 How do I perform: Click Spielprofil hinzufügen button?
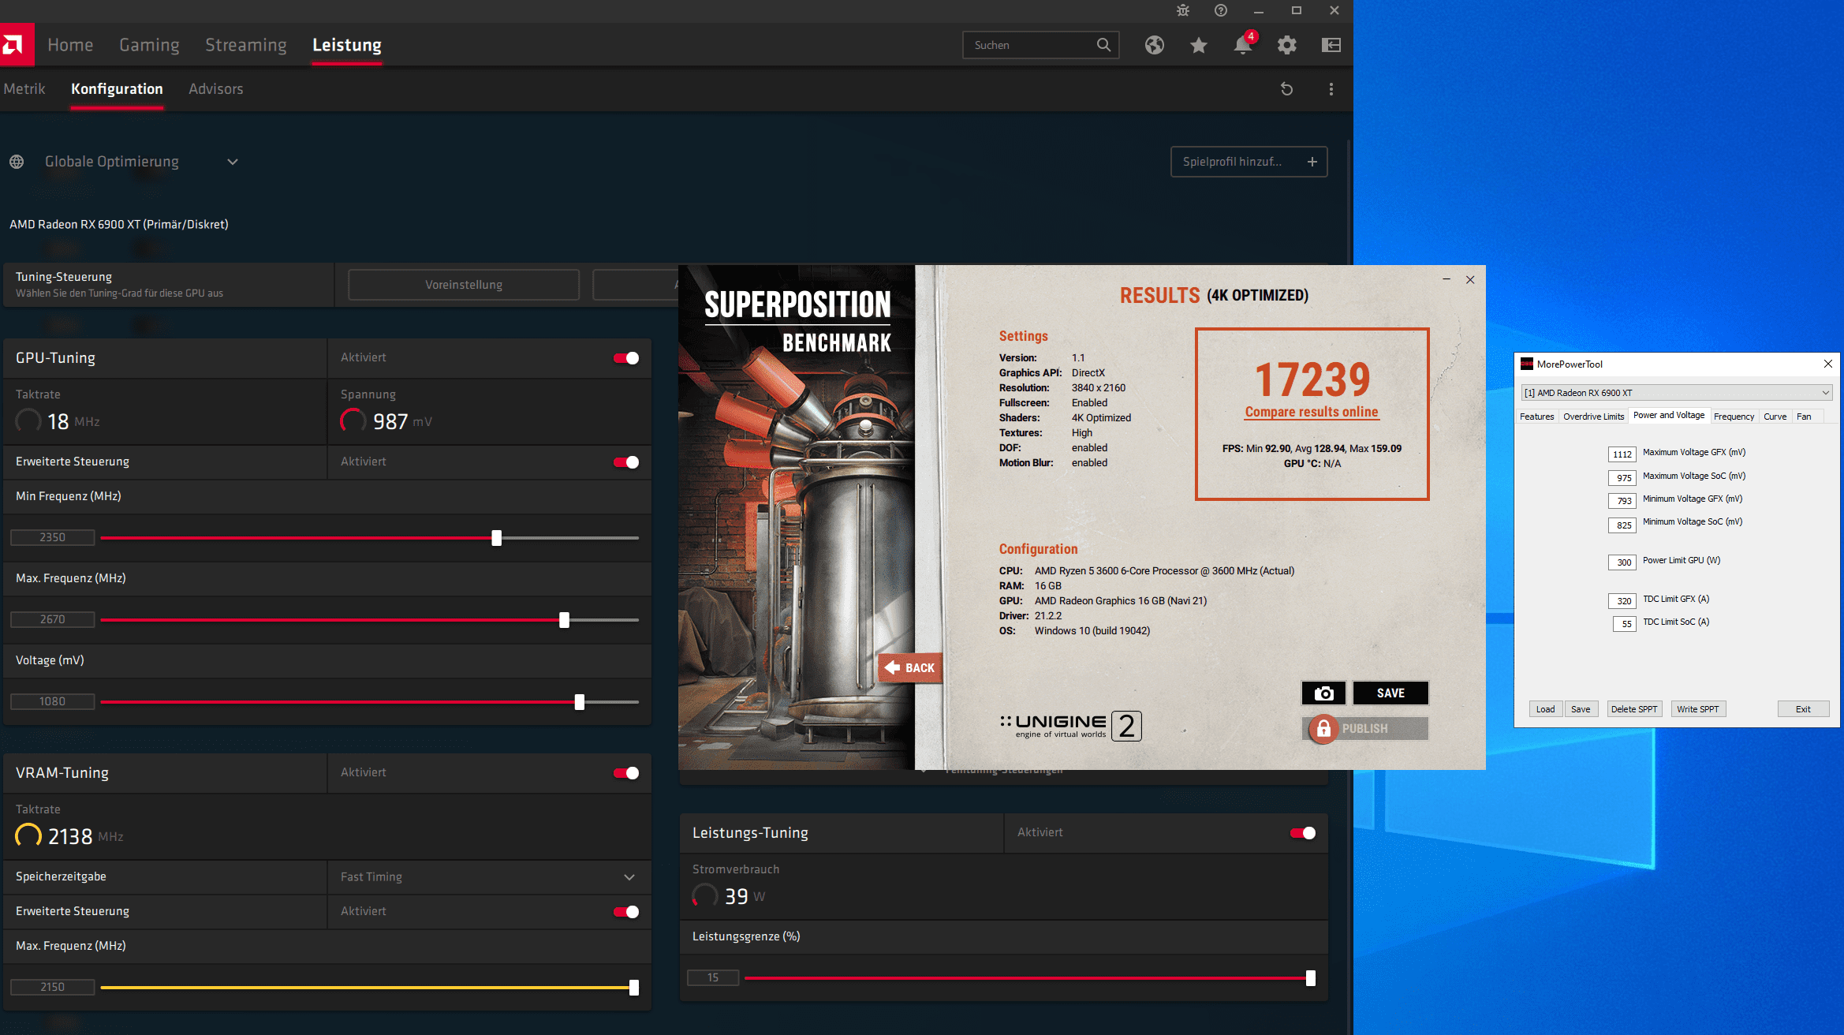(1249, 162)
